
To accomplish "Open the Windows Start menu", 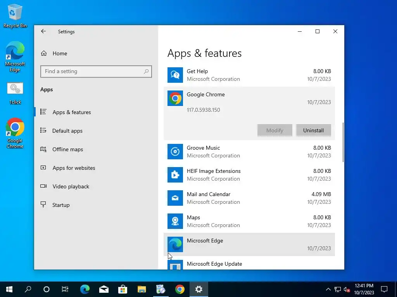I will [9, 289].
